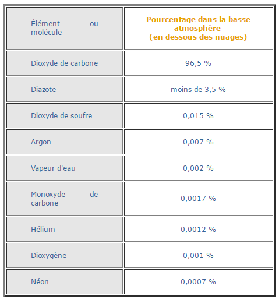279x300 pixels.
Task: Click the '0,0017 %' value
Action: point(199,199)
